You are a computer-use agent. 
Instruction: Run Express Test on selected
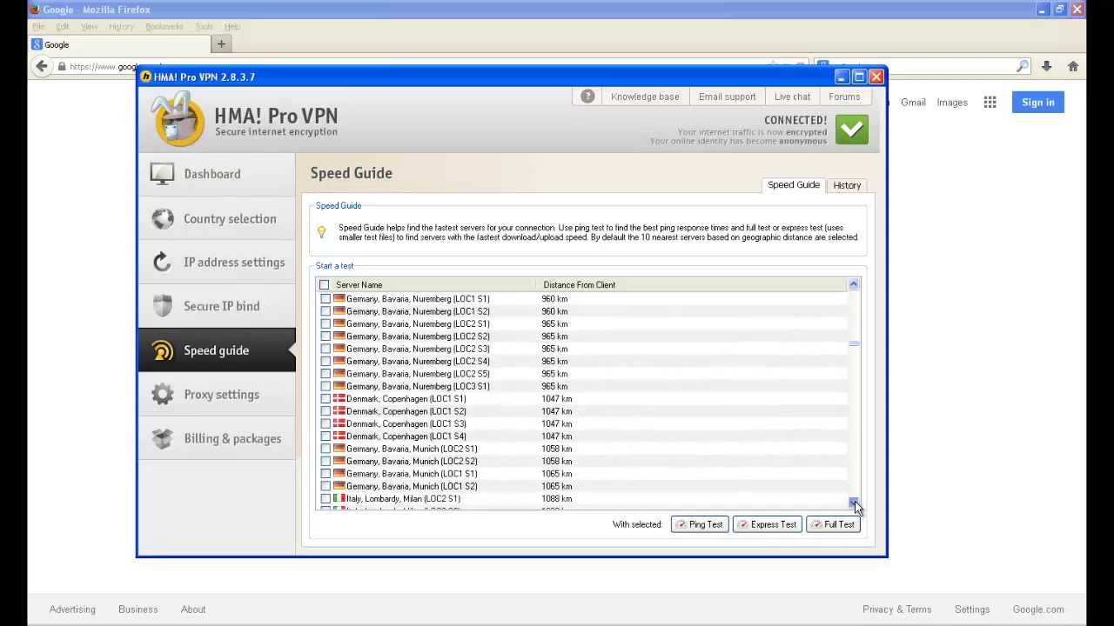click(767, 524)
